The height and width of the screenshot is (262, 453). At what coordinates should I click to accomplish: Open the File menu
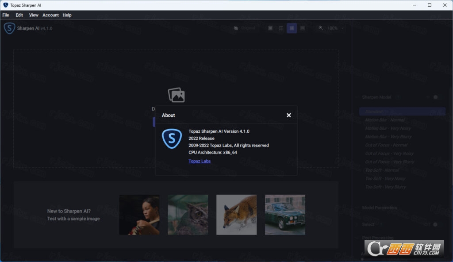coord(6,15)
